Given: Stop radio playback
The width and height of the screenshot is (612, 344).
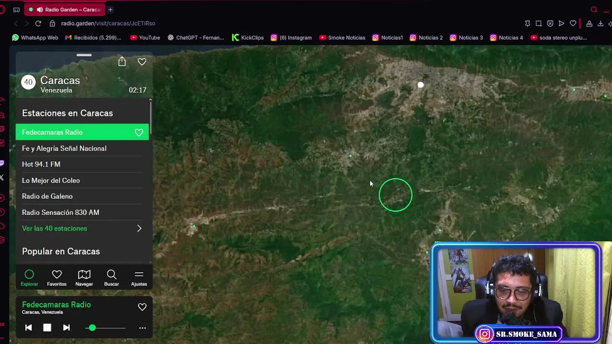Looking at the screenshot, I should [x=47, y=328].
